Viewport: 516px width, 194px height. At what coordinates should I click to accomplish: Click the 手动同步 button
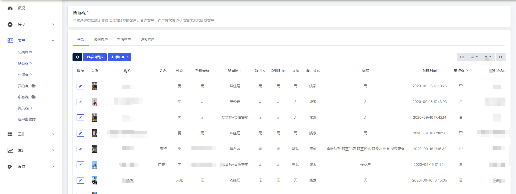click(x=95, y=57)
